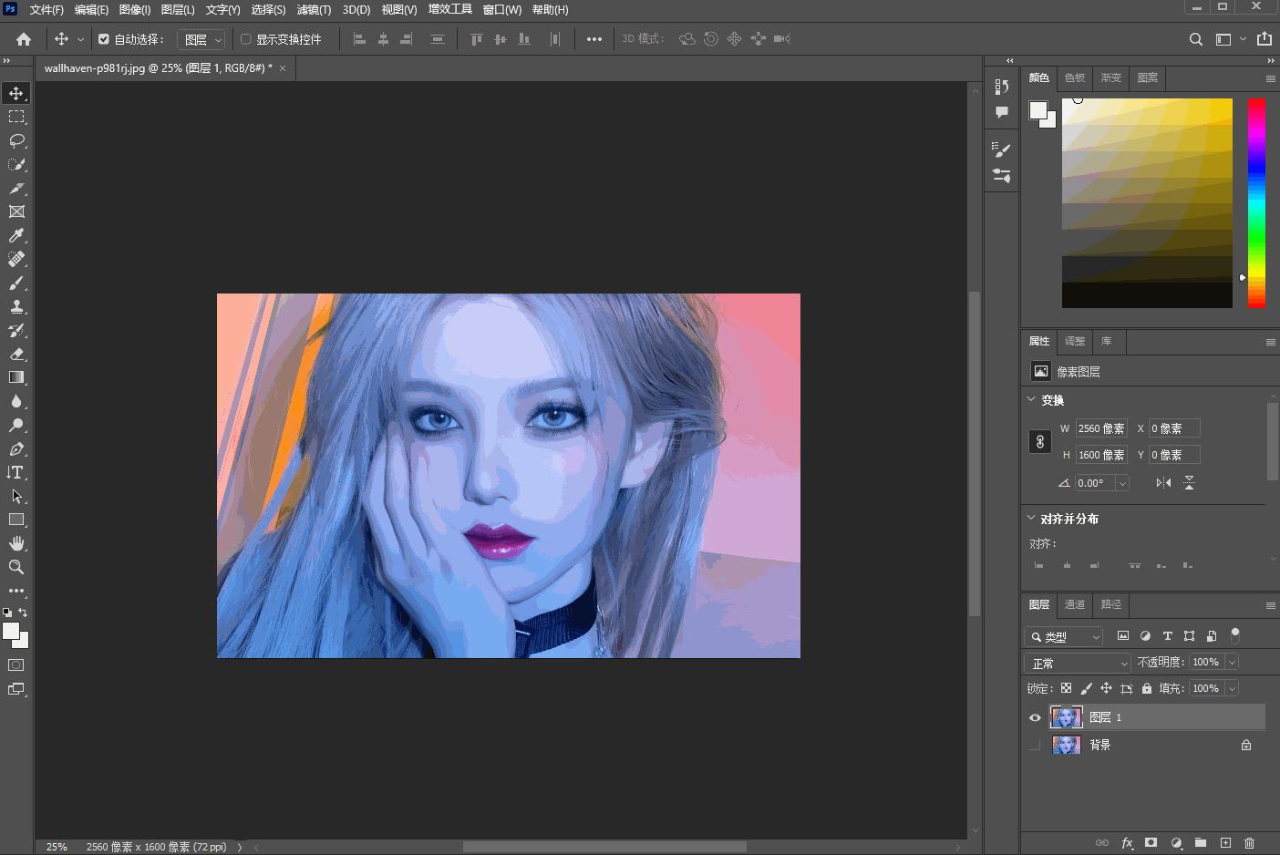Open the 不透明度 opacity dropdown arrow

click(x=1232, y=663)
